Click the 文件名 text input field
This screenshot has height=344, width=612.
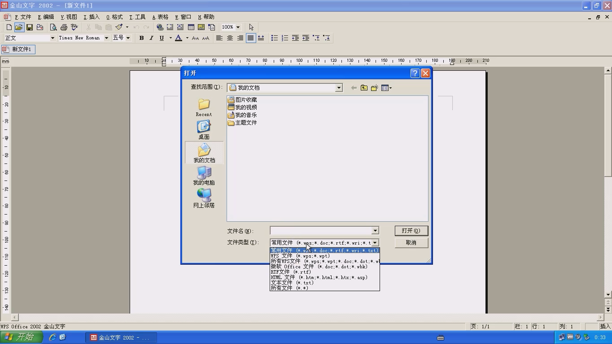point(321,231)
